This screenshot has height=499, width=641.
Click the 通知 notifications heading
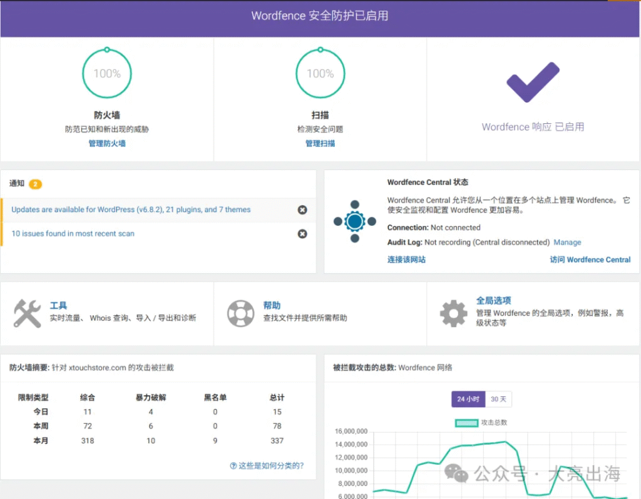point(17,183)
